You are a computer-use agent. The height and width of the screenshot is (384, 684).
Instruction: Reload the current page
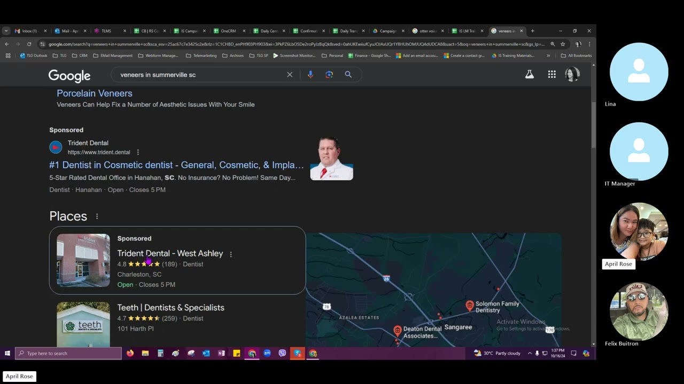(29, 44)
